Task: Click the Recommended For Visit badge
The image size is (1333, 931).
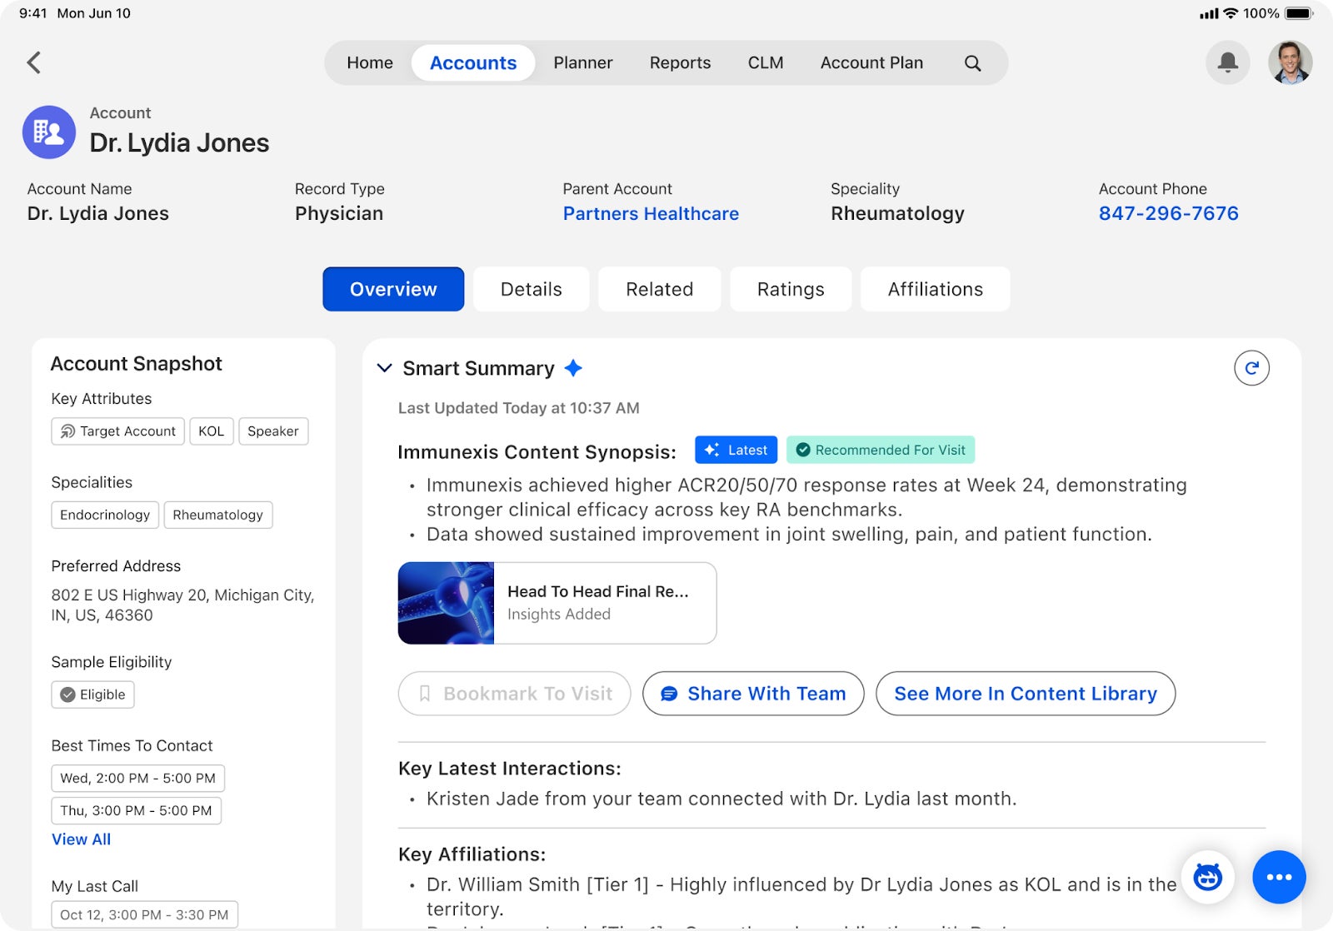Action: [881, 450]
